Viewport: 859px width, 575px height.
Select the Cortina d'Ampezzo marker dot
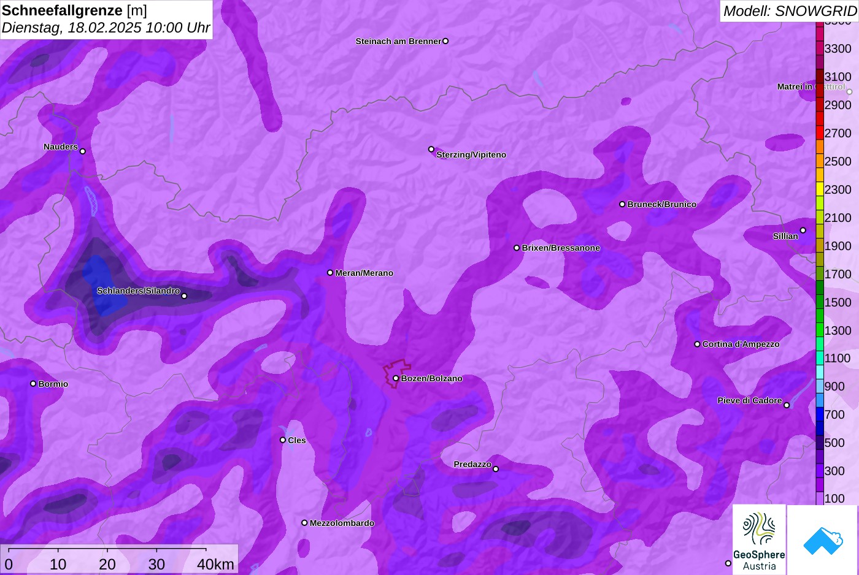pos(697,344)
